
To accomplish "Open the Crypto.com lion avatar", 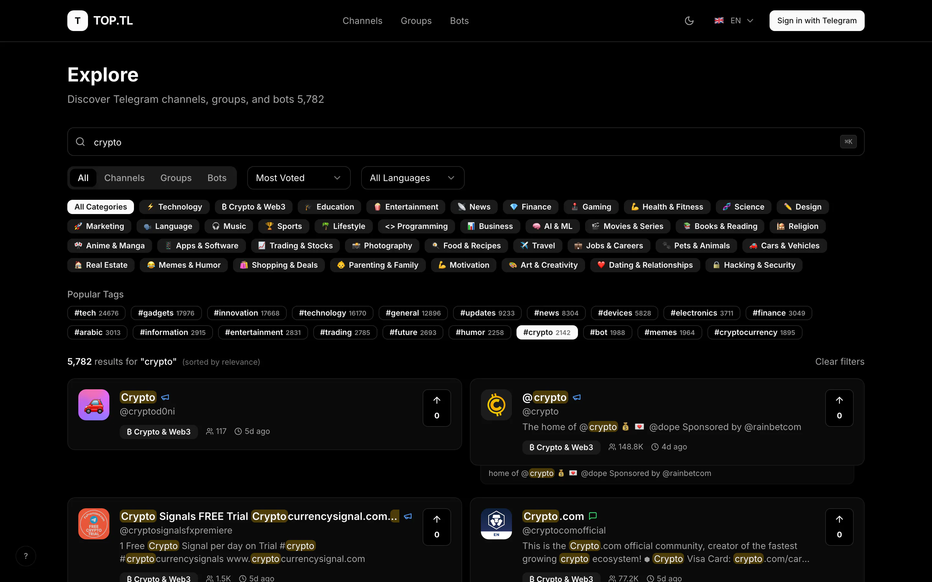I will pos(496,523).
